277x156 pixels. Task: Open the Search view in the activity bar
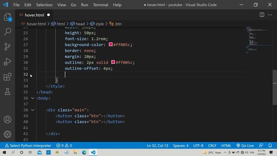(7, 32)
